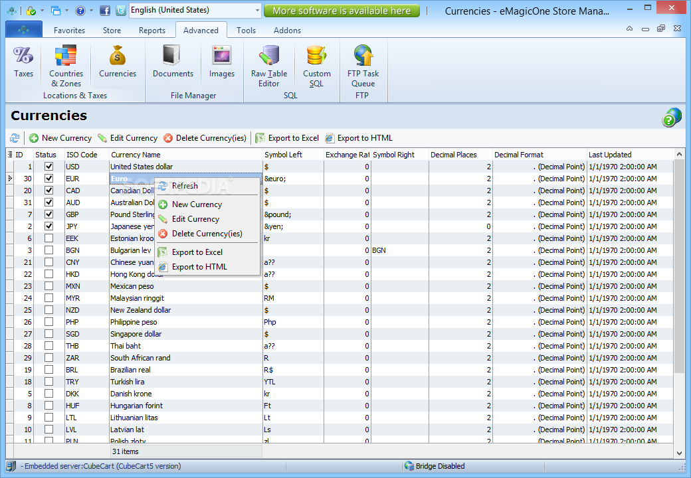Viewport: 691px width, 478px height.
Task: Click the Bridge Disabled status icon
Action: pyautogui.click(x=409, y=465)
